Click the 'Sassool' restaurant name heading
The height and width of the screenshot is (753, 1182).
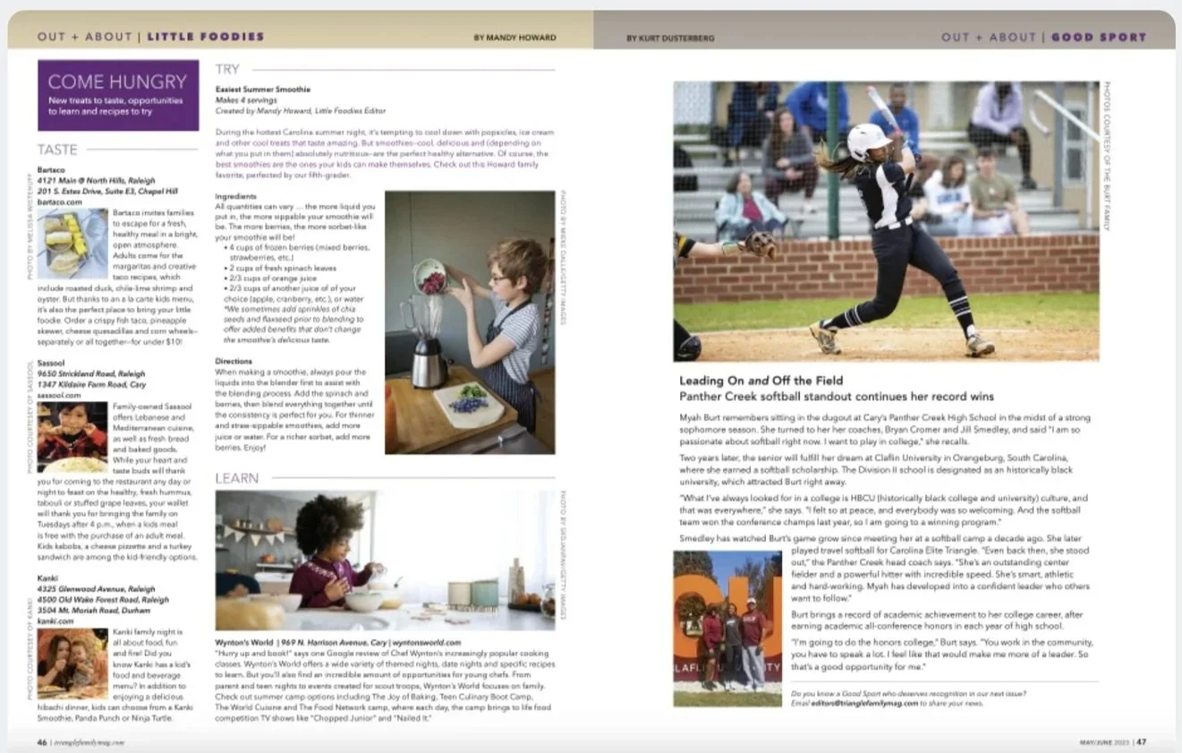pos(52,363)
